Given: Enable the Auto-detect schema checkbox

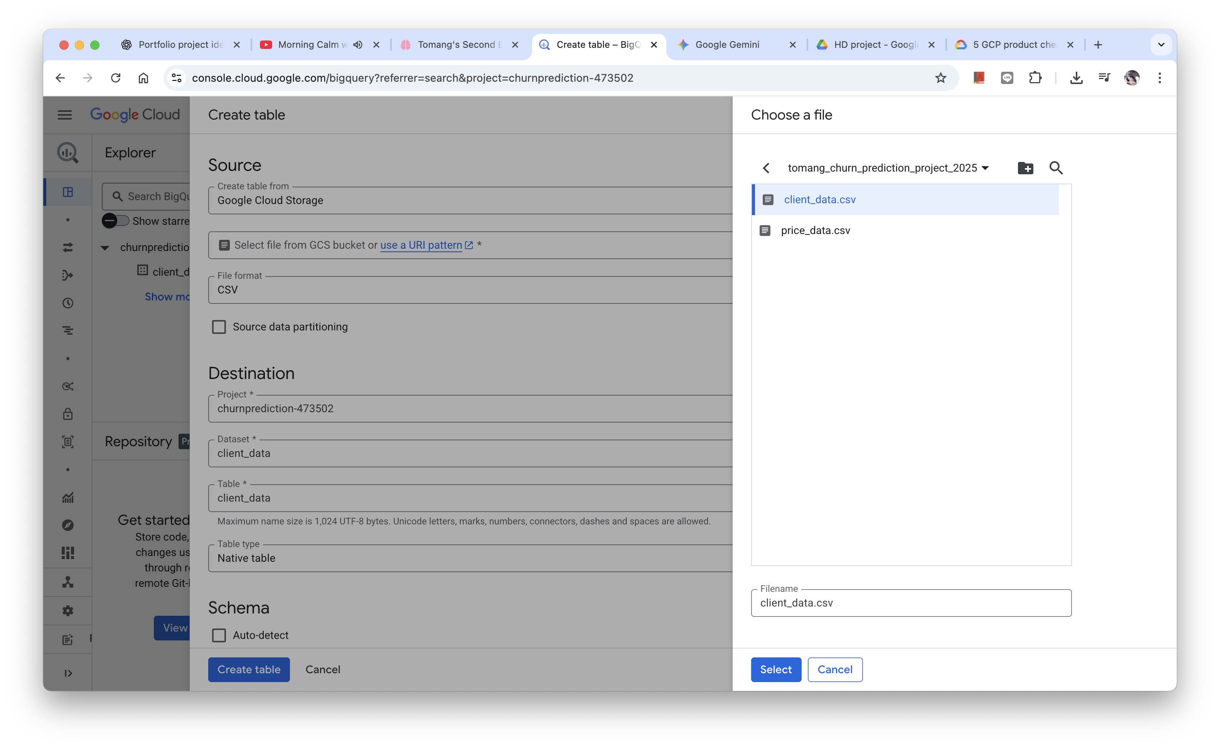Looking at the screenshot, I should click(x=218, y=635).
